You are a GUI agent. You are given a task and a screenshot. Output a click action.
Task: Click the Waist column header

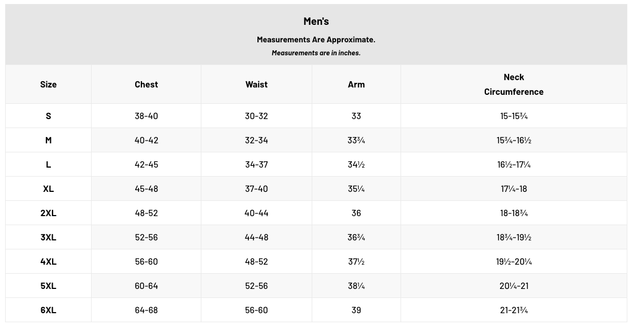click(x=256, y=85)
